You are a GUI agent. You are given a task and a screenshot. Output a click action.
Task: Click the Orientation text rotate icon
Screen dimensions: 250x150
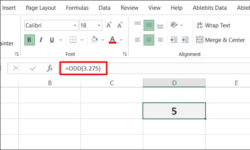pos(174,25)
